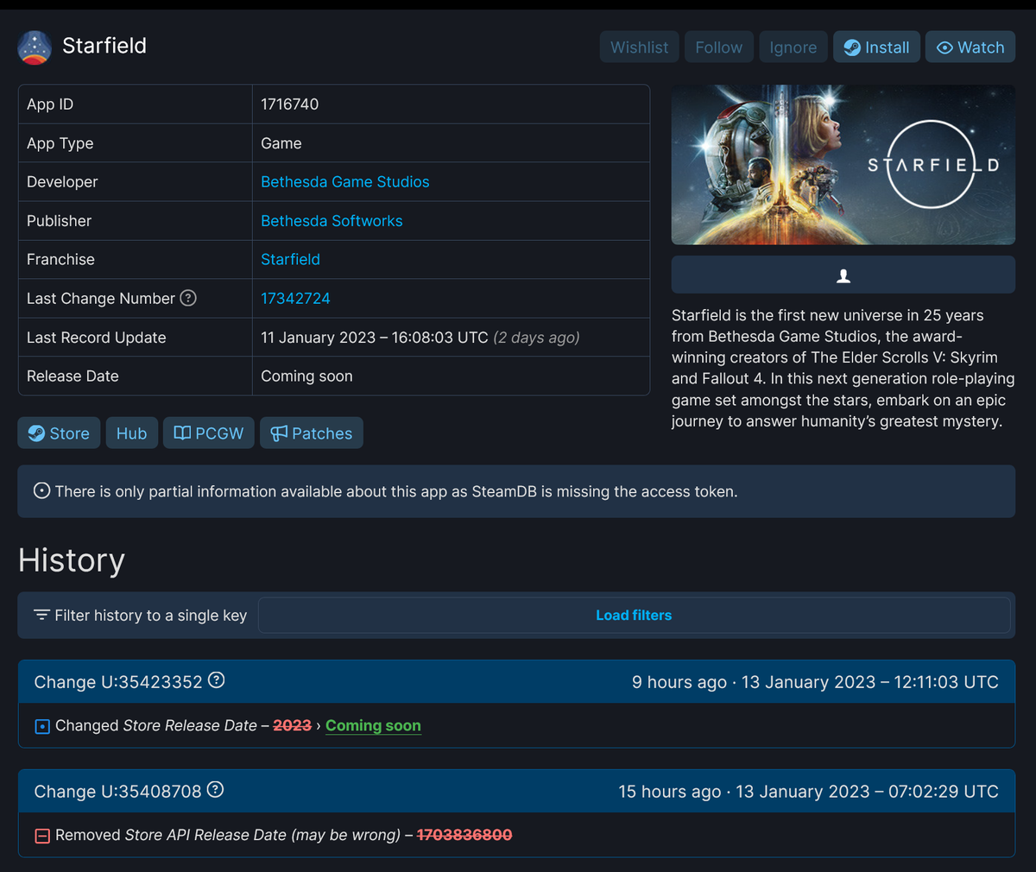Click the Install button with Steam icon
The image size is (1036, 872).
pyautogui.click(x=876, y=47)
